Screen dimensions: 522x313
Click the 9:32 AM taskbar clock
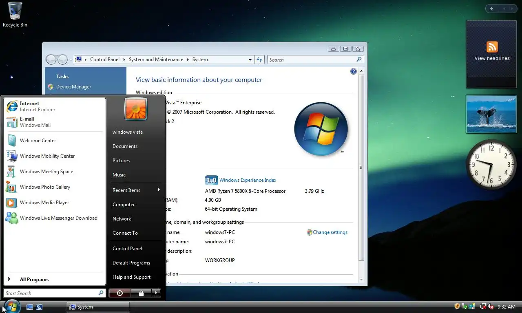(507, 306)
